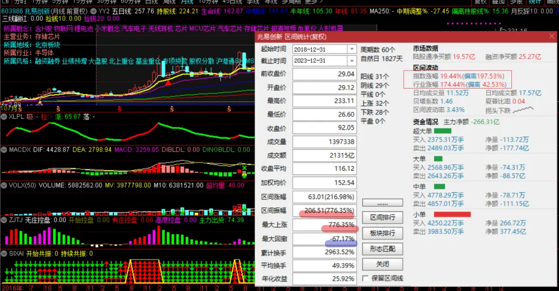Screen dimensions: 559x291
Task: Switch to the 周线 period tab
Action: tap(169, 2)
